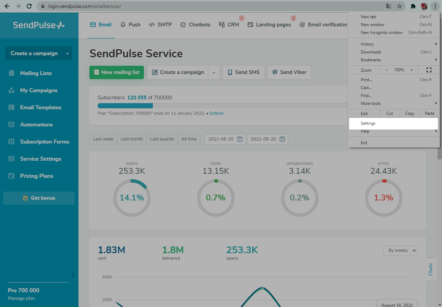Open the By weeks dropdown
Screen dimensions: 442x307
[400, 250]
